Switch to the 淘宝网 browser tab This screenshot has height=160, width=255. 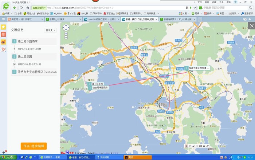pyautogui.click(x=16, y=19)
